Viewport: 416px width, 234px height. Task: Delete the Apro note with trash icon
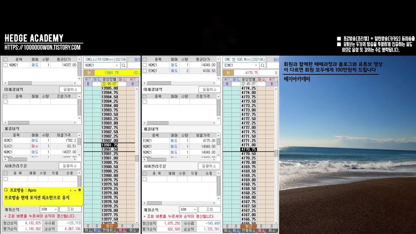click(x=80, y=190)
